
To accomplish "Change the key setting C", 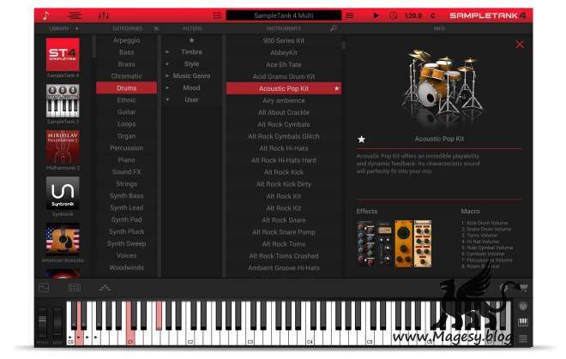I will tap(432, 15).
